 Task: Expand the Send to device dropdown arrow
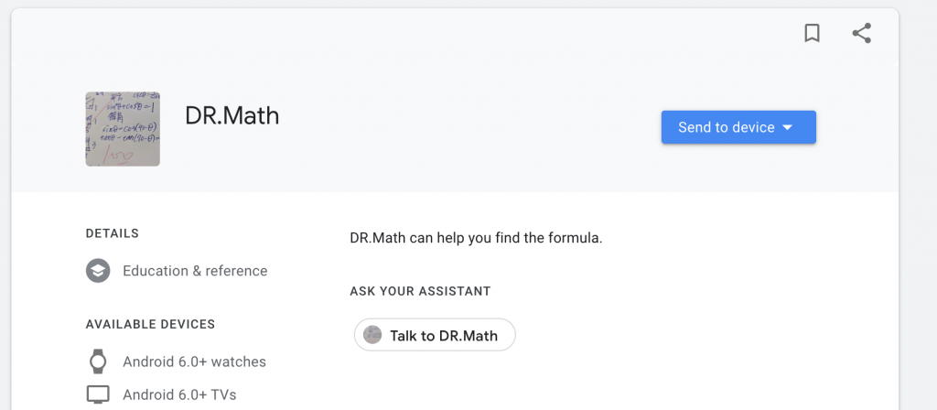pos(788,127)
